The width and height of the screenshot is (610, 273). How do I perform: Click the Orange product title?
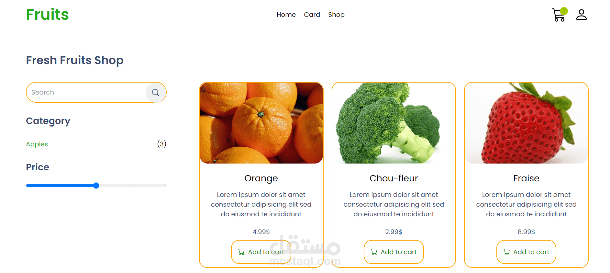261,178
